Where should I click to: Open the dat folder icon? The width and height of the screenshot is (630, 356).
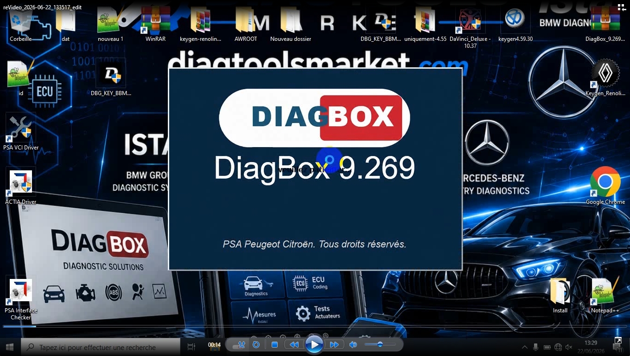[x=65, y=23]
